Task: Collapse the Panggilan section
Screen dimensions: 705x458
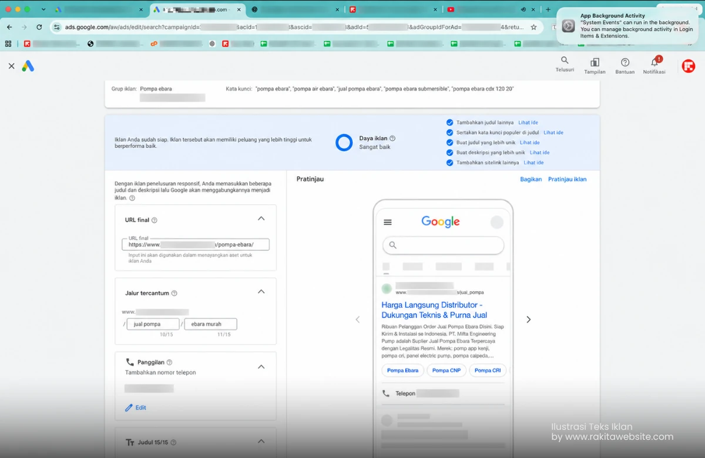Action: [261, 367]
